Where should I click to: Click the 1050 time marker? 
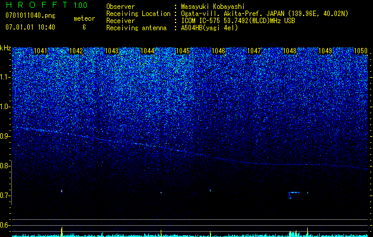coord(361,51)
